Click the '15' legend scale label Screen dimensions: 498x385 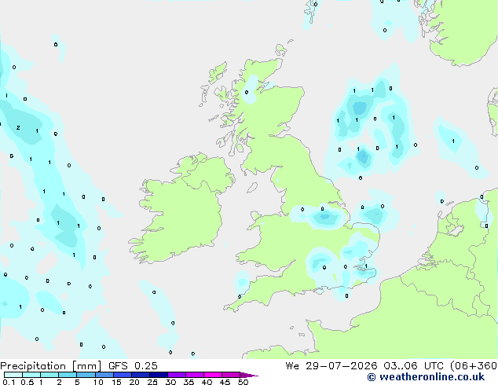[116, 382]
